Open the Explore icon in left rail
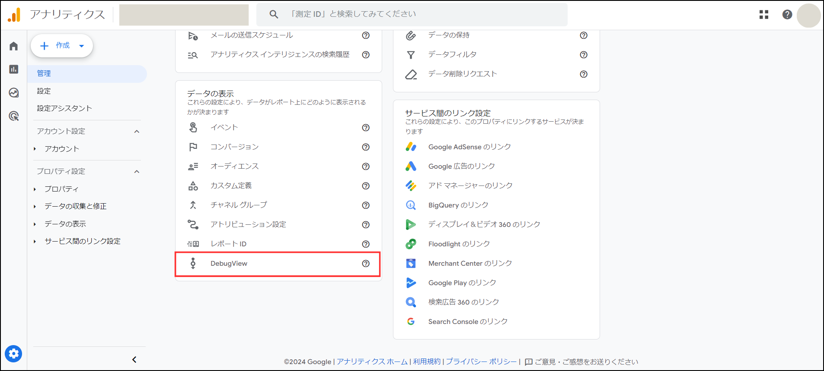This screenshot has width=824, height=371. click(x=14, y=93)
